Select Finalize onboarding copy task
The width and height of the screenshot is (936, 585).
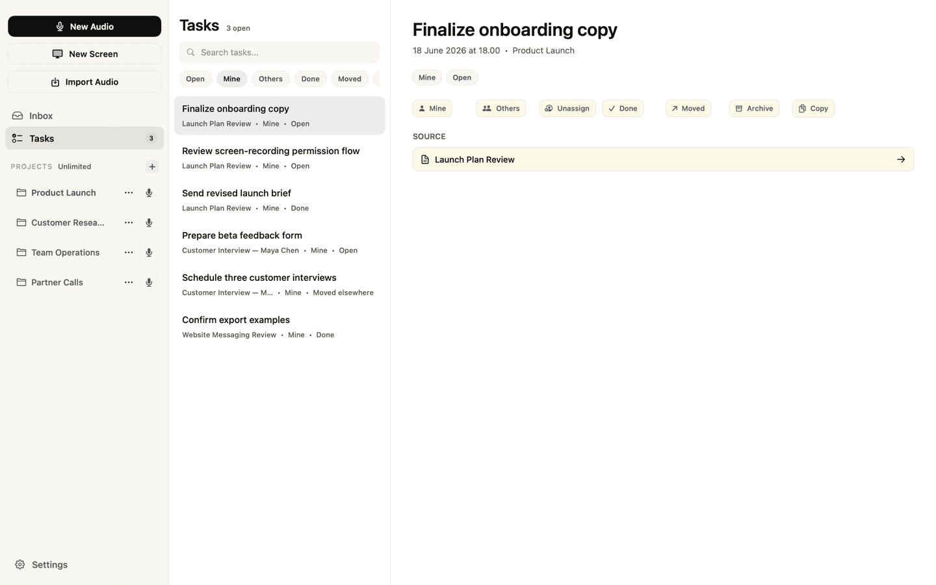tap(279, 116)
